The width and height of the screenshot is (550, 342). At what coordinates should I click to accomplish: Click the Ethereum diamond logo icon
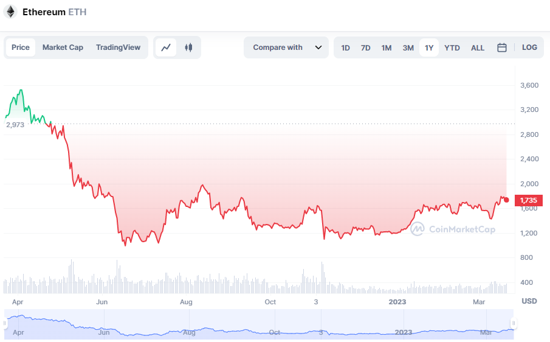click(x=10, y=12)
